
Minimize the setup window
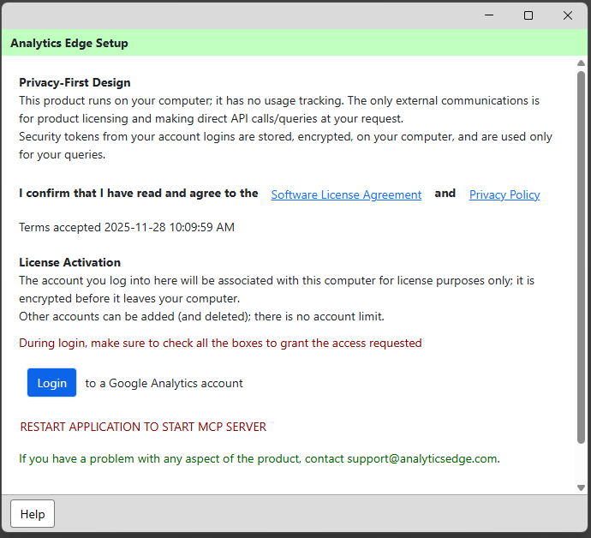point(489,15)
